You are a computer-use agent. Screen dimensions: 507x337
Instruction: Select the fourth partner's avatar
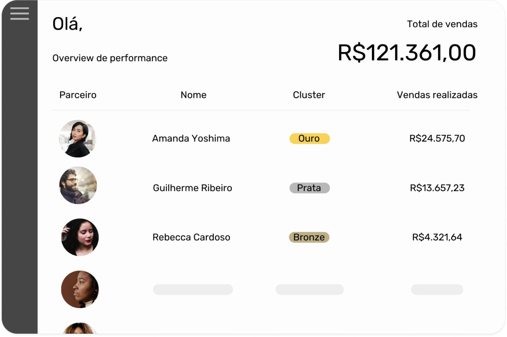[80, 289]
